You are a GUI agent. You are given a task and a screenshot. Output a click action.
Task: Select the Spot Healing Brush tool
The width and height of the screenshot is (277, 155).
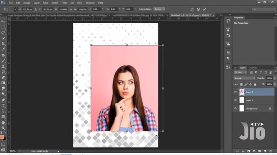click(3, 55)
